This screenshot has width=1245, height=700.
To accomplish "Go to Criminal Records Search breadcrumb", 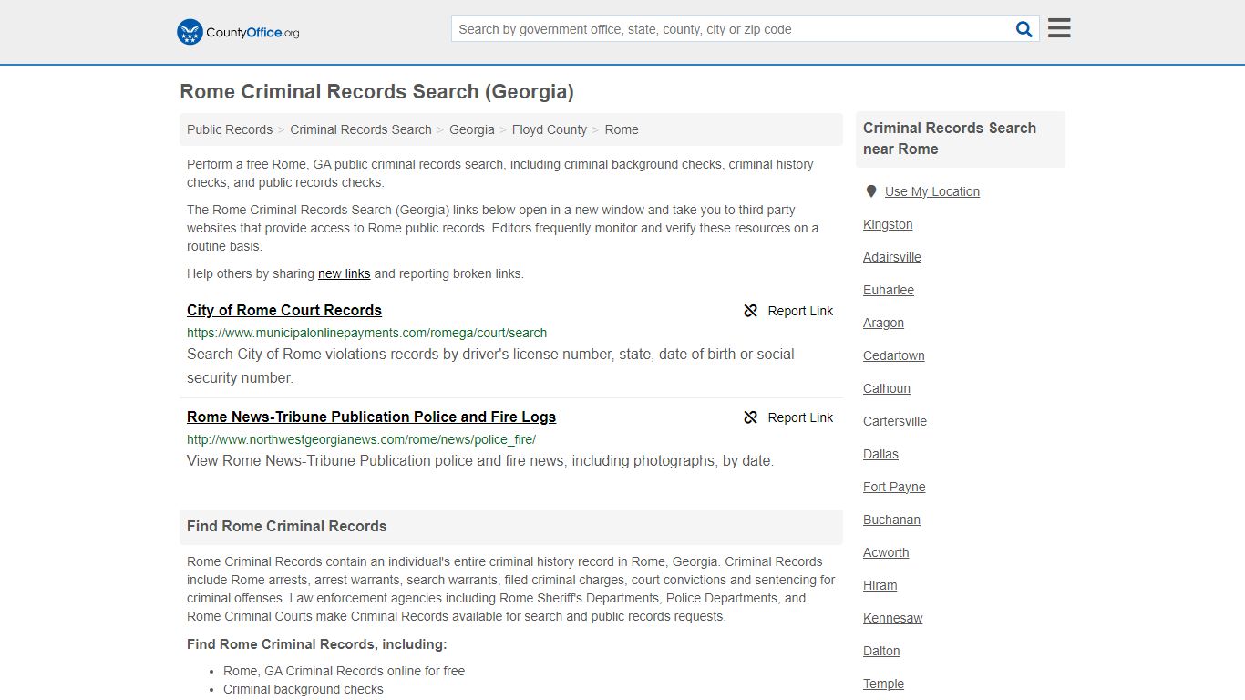I will point(361,129).
